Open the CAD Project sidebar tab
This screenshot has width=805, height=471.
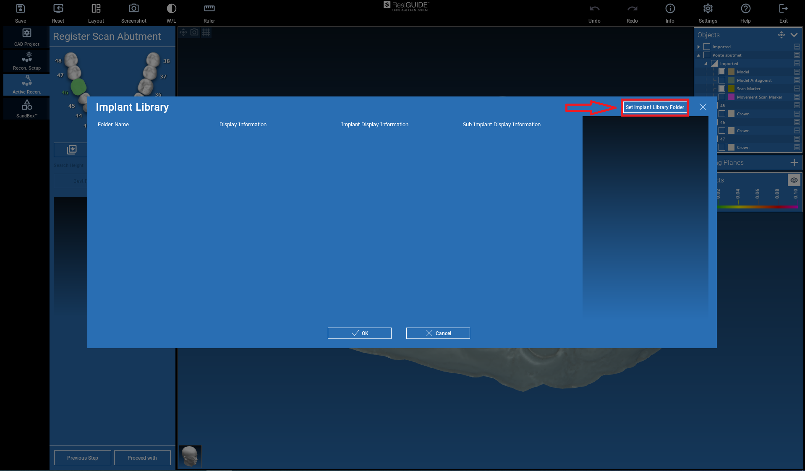click(x=26, y=37)
